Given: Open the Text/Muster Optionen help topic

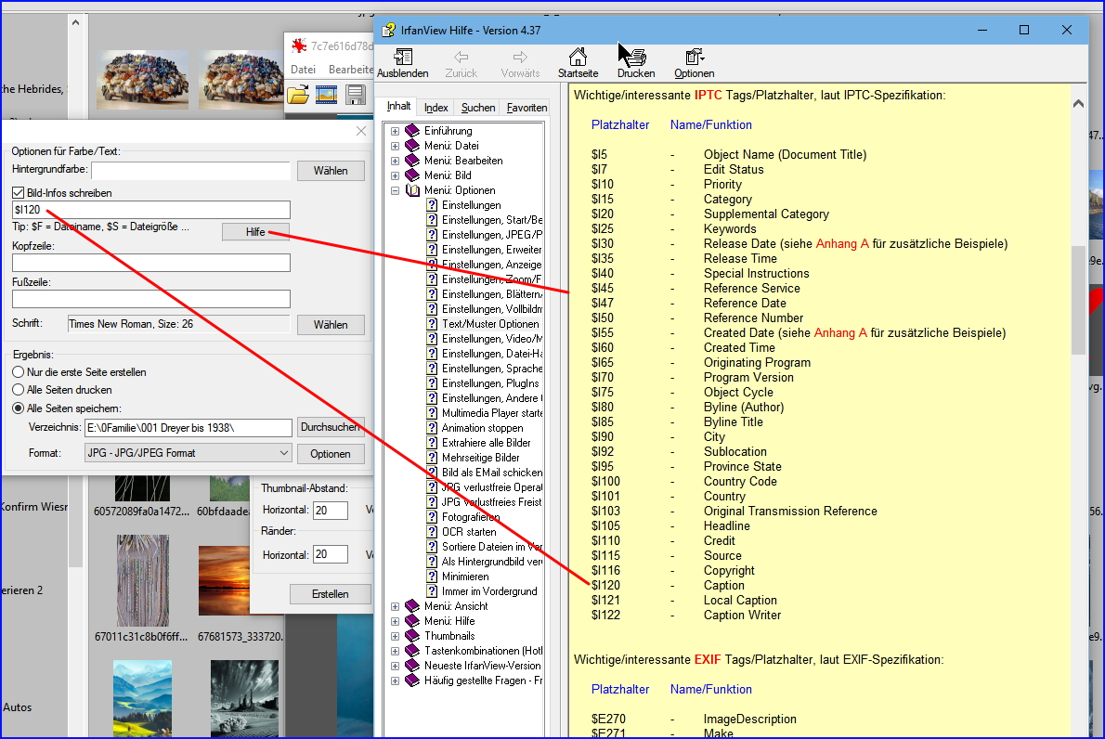Looking at the screenshot, I should (x=490, y=324).
